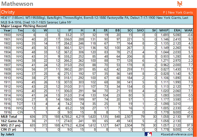Select the MLB Total innings 4,788.2
Viewport: 197px width, 137px height.
click(x=66, y=117)
